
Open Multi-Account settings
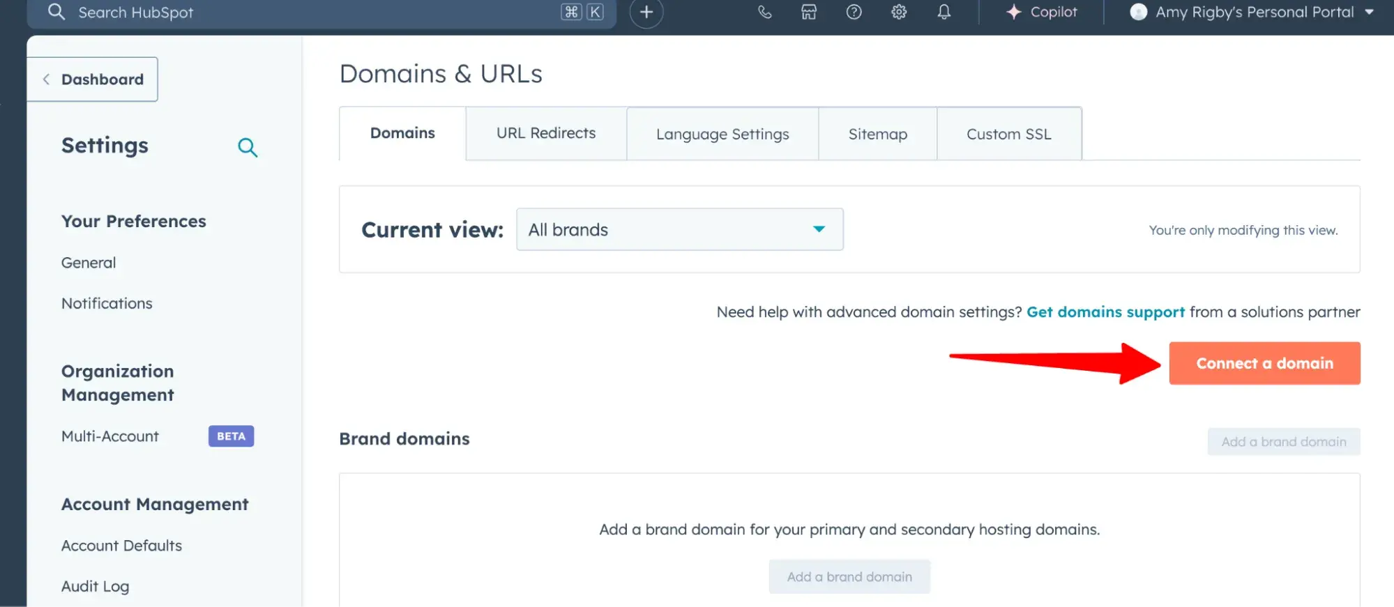110,436
